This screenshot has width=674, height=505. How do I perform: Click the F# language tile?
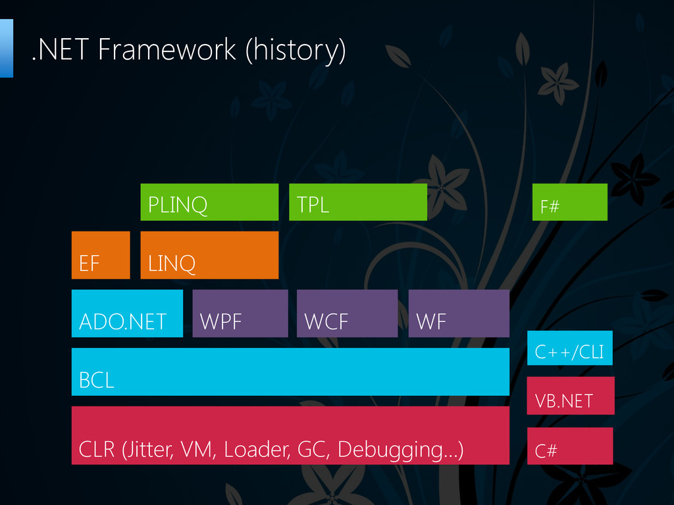[x=569, y=203]
